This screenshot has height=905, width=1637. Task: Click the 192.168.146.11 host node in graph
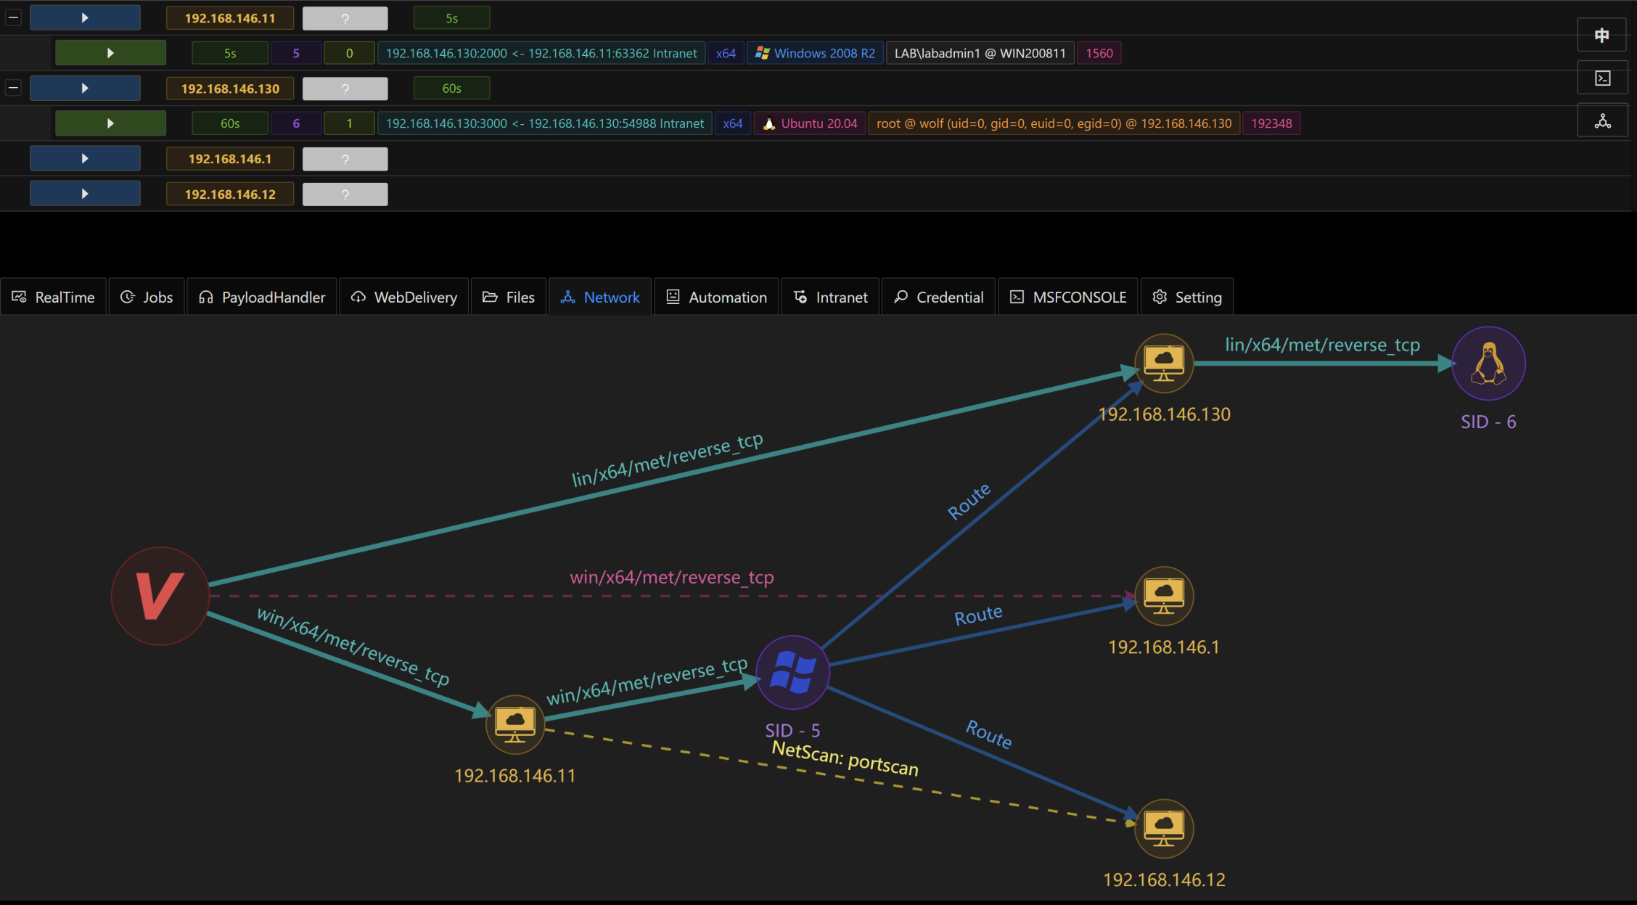pyautogui.click(x=514, y=724)
